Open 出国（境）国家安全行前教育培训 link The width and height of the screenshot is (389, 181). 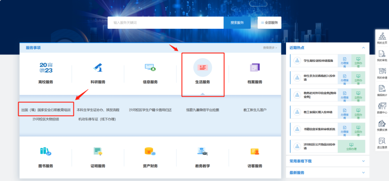(46, 110)
